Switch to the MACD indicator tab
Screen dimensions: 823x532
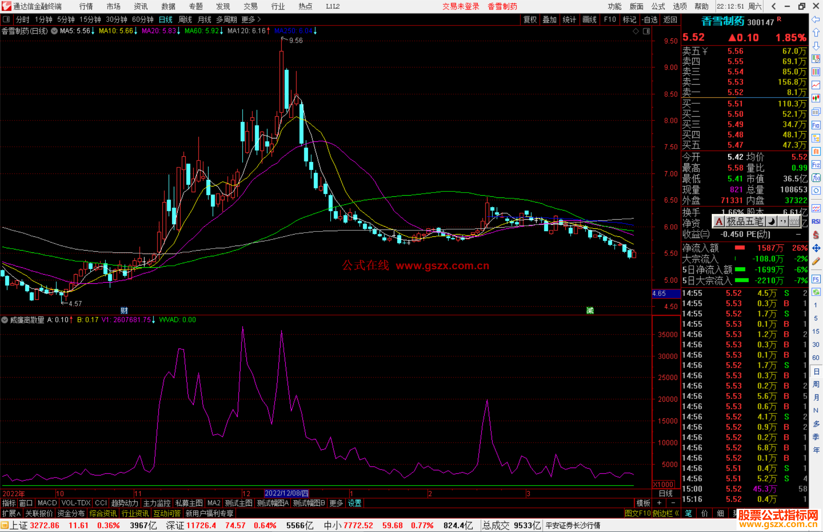(47, 503)
